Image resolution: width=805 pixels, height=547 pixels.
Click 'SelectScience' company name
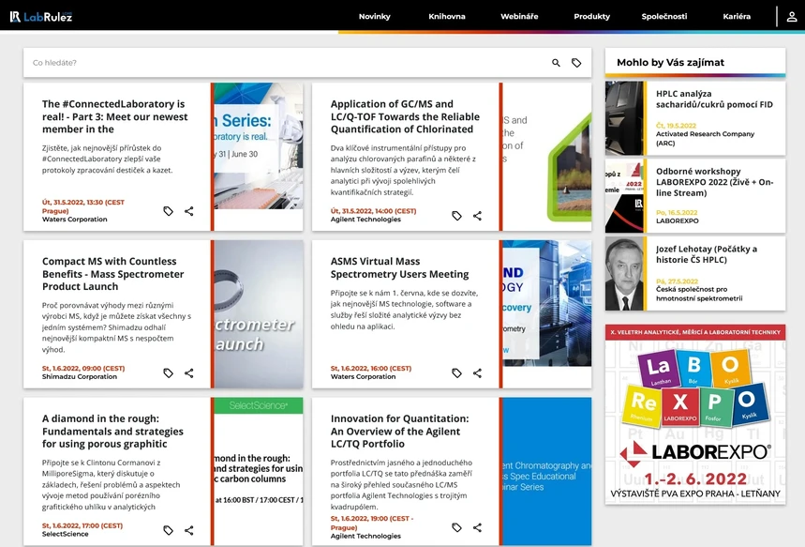click(66, 534)
